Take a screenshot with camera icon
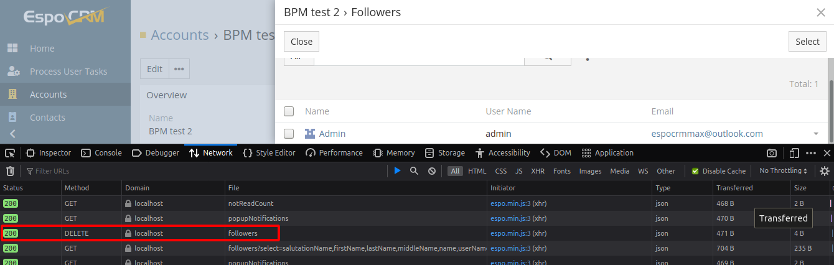This screenshot has height=265, width=834. click(772, 153)
